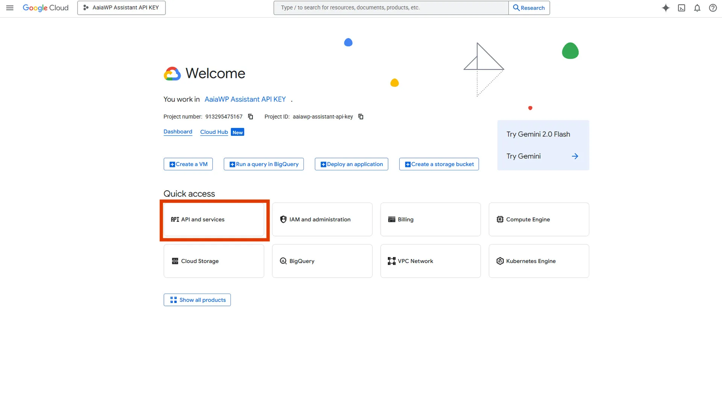Open the Compute Engine card
The height and width of the screenshot is (406, 722).
(539, 220)
